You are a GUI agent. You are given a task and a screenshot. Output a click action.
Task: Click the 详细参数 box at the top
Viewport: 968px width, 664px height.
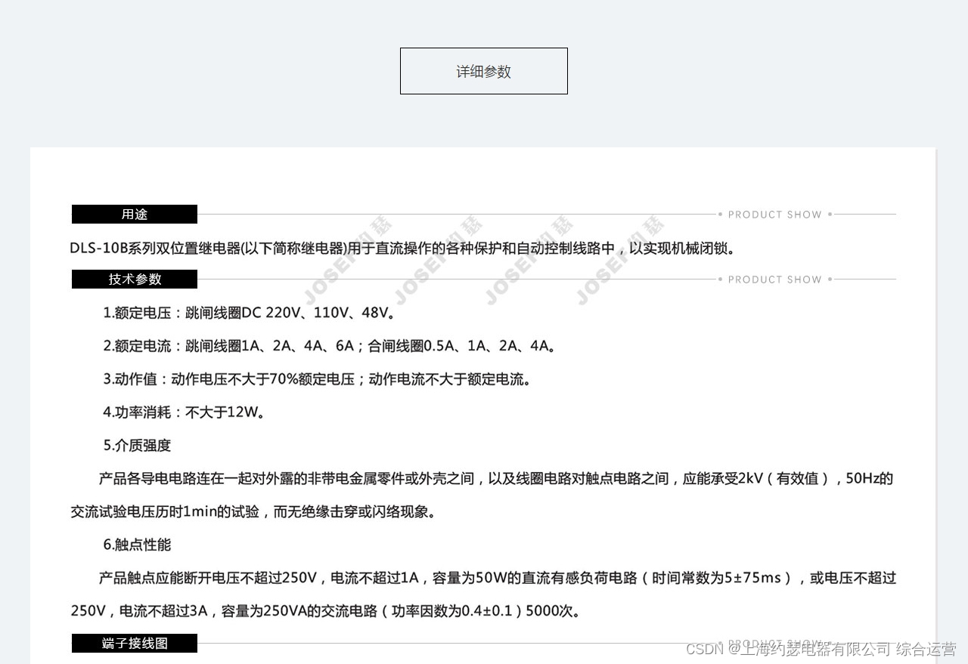click(483, 71)
